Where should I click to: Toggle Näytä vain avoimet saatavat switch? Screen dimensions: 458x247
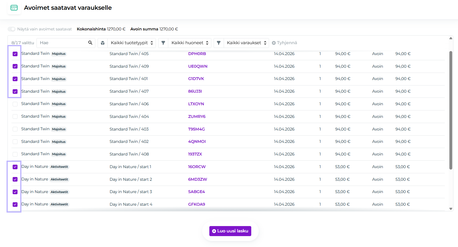11,29
